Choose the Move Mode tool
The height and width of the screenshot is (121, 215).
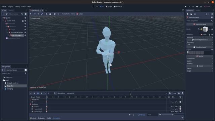pyautogui.click(x=35, y=14)
